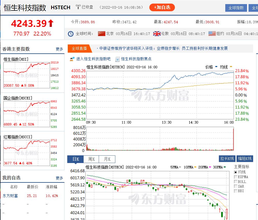The image size is (258, 220).
Task: Click the 4243.39 current index price
Action: point(29,24)
